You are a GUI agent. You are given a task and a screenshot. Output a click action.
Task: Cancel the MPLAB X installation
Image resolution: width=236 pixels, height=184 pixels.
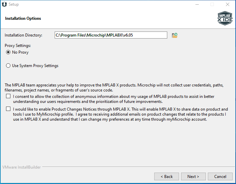pyautogui.click(x=220, y=177)
